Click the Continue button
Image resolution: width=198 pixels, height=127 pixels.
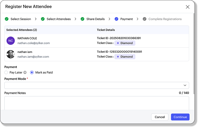point(180,117)
